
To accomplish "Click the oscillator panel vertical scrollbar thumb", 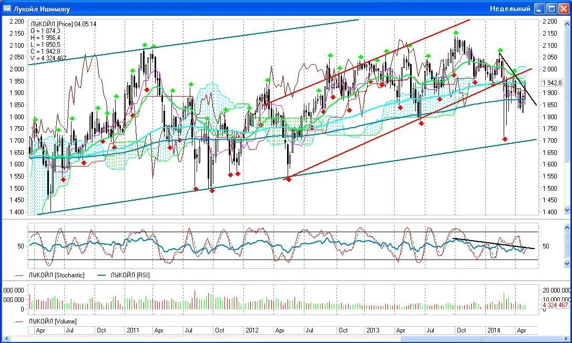I will click(567, 245).
